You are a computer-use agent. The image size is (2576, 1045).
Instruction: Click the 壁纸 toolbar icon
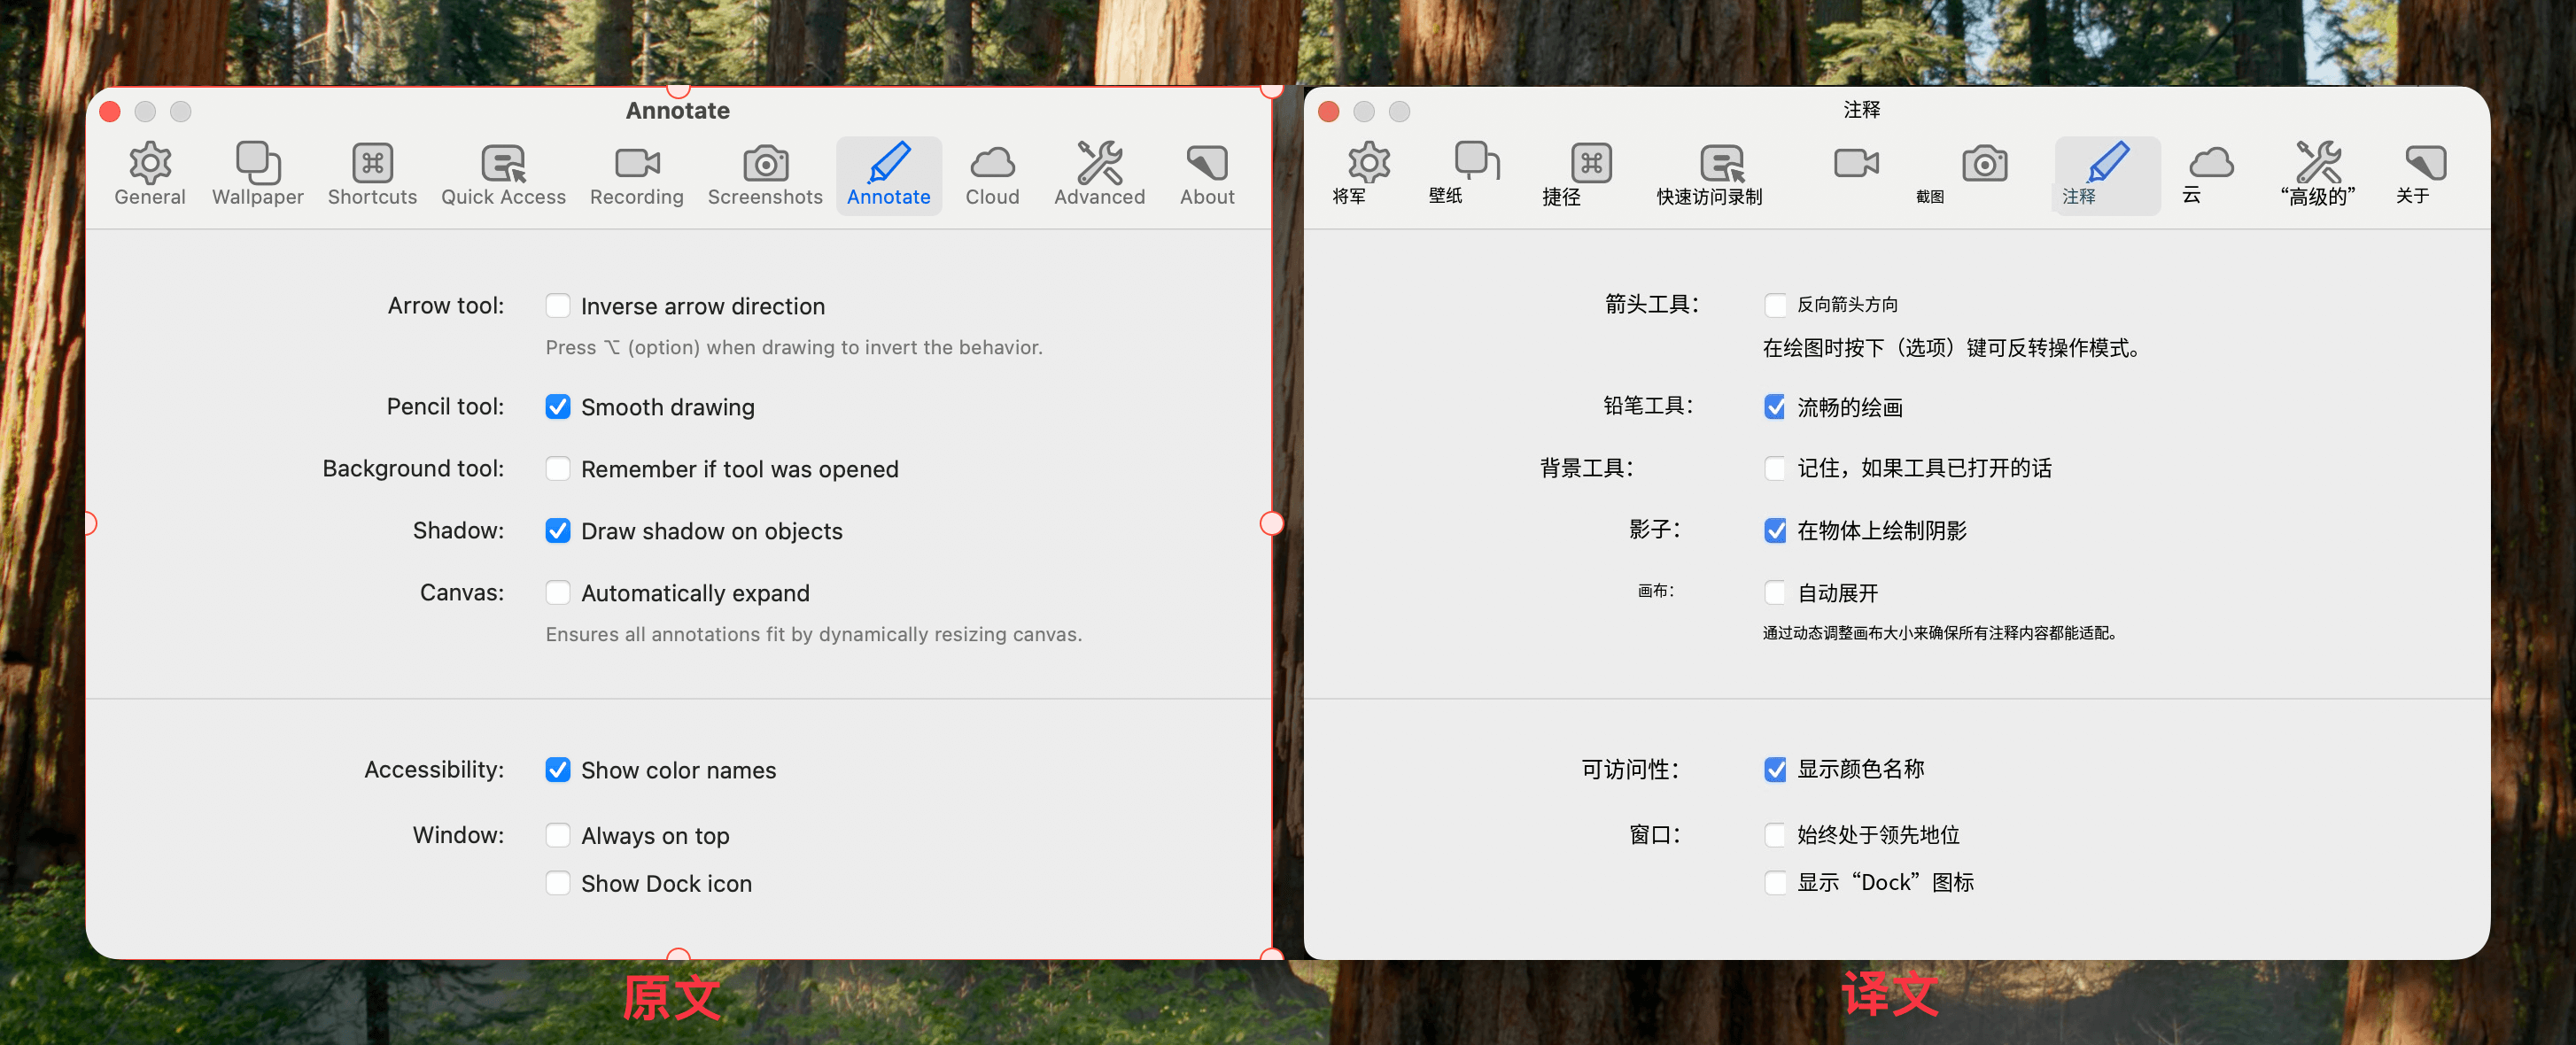click(x=1476, y=162)
